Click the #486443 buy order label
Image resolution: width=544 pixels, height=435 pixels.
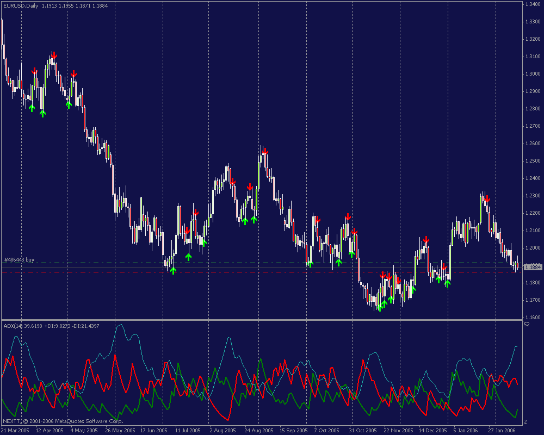[19, 260]
